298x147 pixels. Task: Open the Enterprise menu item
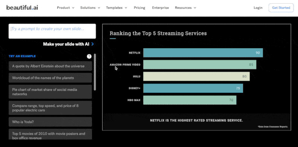(x=161, y=8)
